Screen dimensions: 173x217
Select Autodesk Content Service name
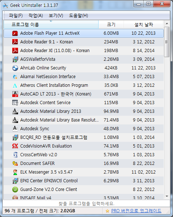click(x=45, y=103)
